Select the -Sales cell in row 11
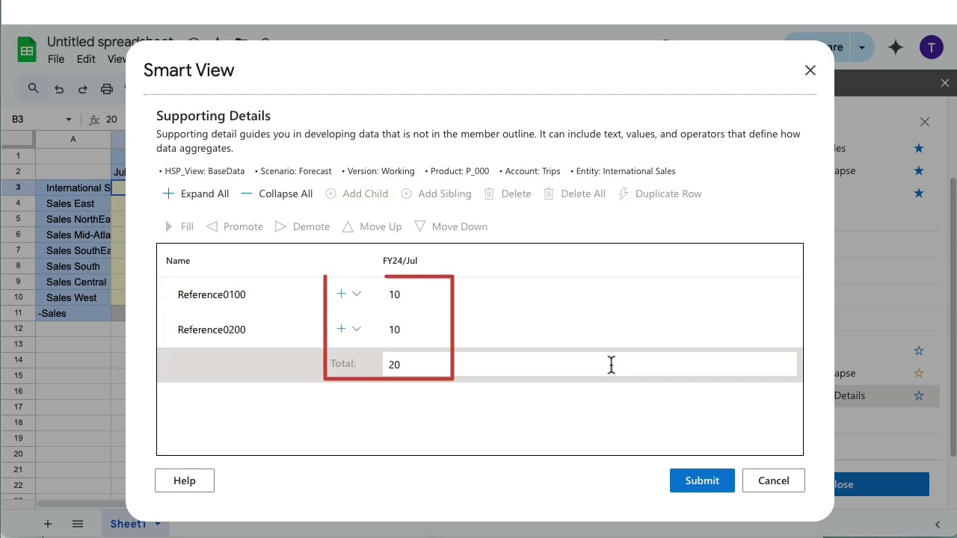This screenshot has height=538, width=957. (73, 313)
